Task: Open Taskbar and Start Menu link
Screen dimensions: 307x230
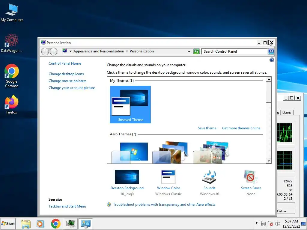Action: (x=67, y=206)
